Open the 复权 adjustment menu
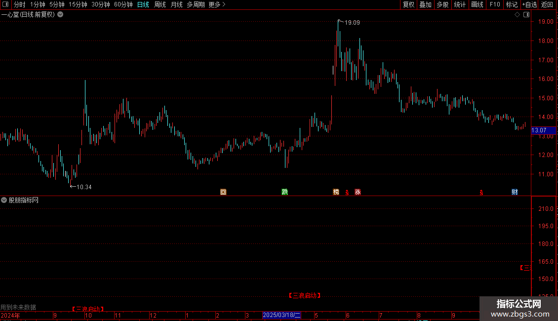Screen dimensions: 558x321 click(x=408, y=4)
